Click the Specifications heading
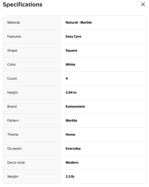This screenshot has width=149, height=187. [x=22, y=4]
